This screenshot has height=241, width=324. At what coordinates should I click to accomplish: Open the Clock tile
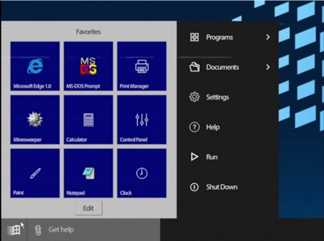(x=141, y=173)
